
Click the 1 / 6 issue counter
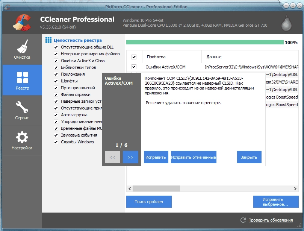click(121, 145)
